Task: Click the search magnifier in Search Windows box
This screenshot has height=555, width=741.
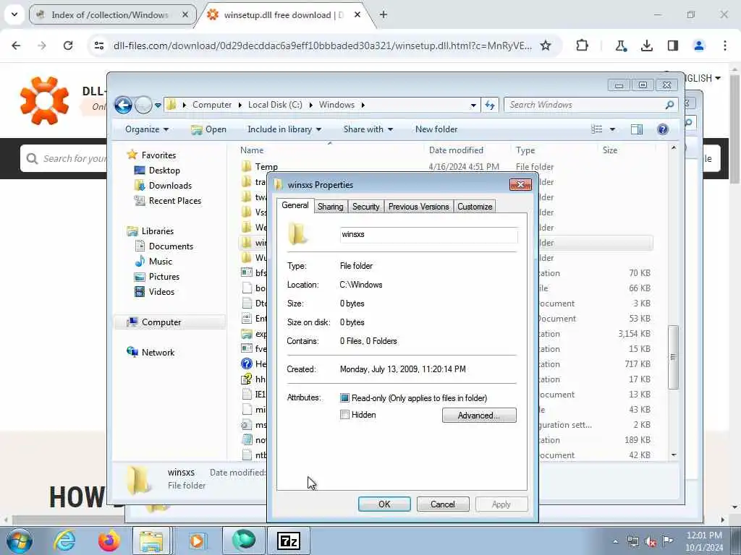Action: 669,105
